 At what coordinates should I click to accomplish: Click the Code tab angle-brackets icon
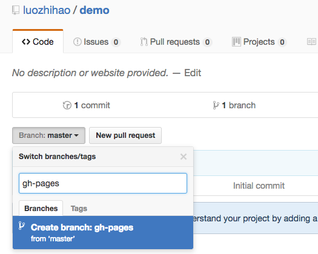pos(26,42)
